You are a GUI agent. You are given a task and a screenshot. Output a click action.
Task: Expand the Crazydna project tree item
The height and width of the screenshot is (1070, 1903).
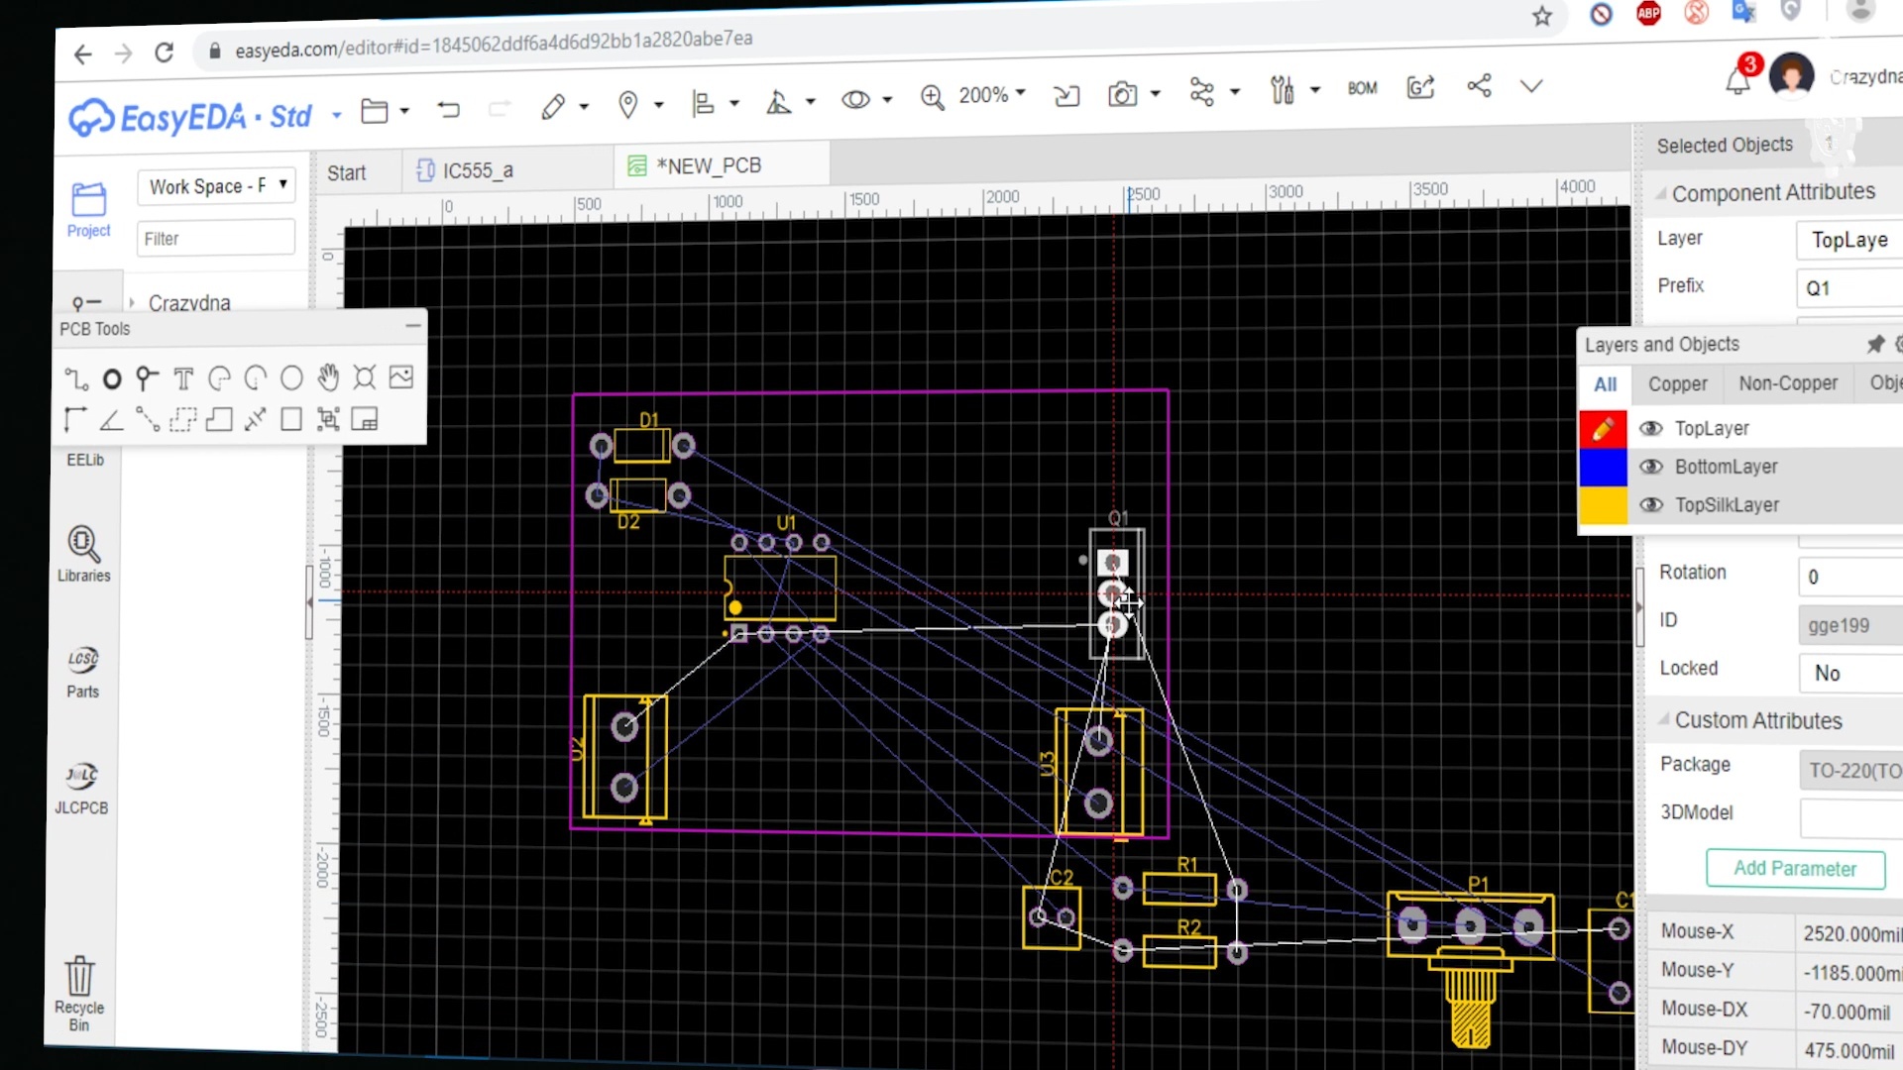point(131,302)
